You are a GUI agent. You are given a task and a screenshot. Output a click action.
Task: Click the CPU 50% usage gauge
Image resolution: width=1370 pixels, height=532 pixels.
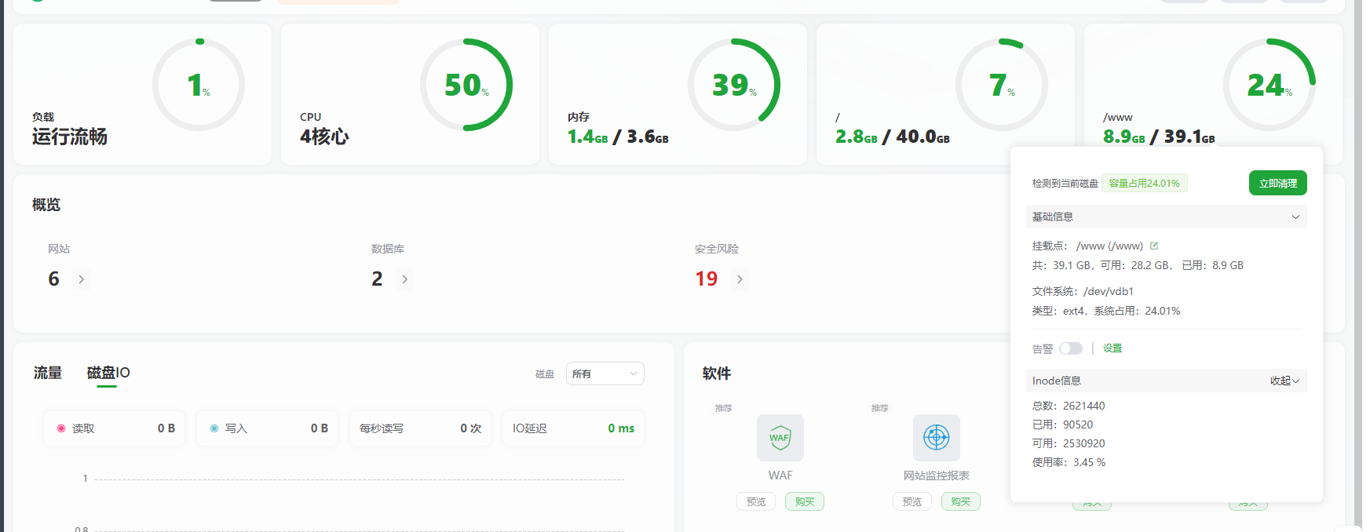466,85
